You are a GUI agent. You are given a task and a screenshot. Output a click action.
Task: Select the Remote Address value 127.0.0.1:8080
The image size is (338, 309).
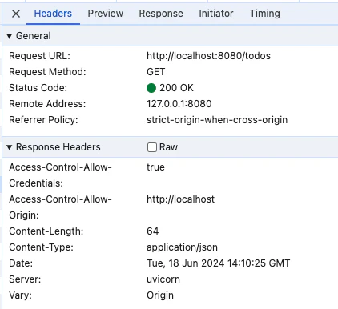[x=179, y=104]
